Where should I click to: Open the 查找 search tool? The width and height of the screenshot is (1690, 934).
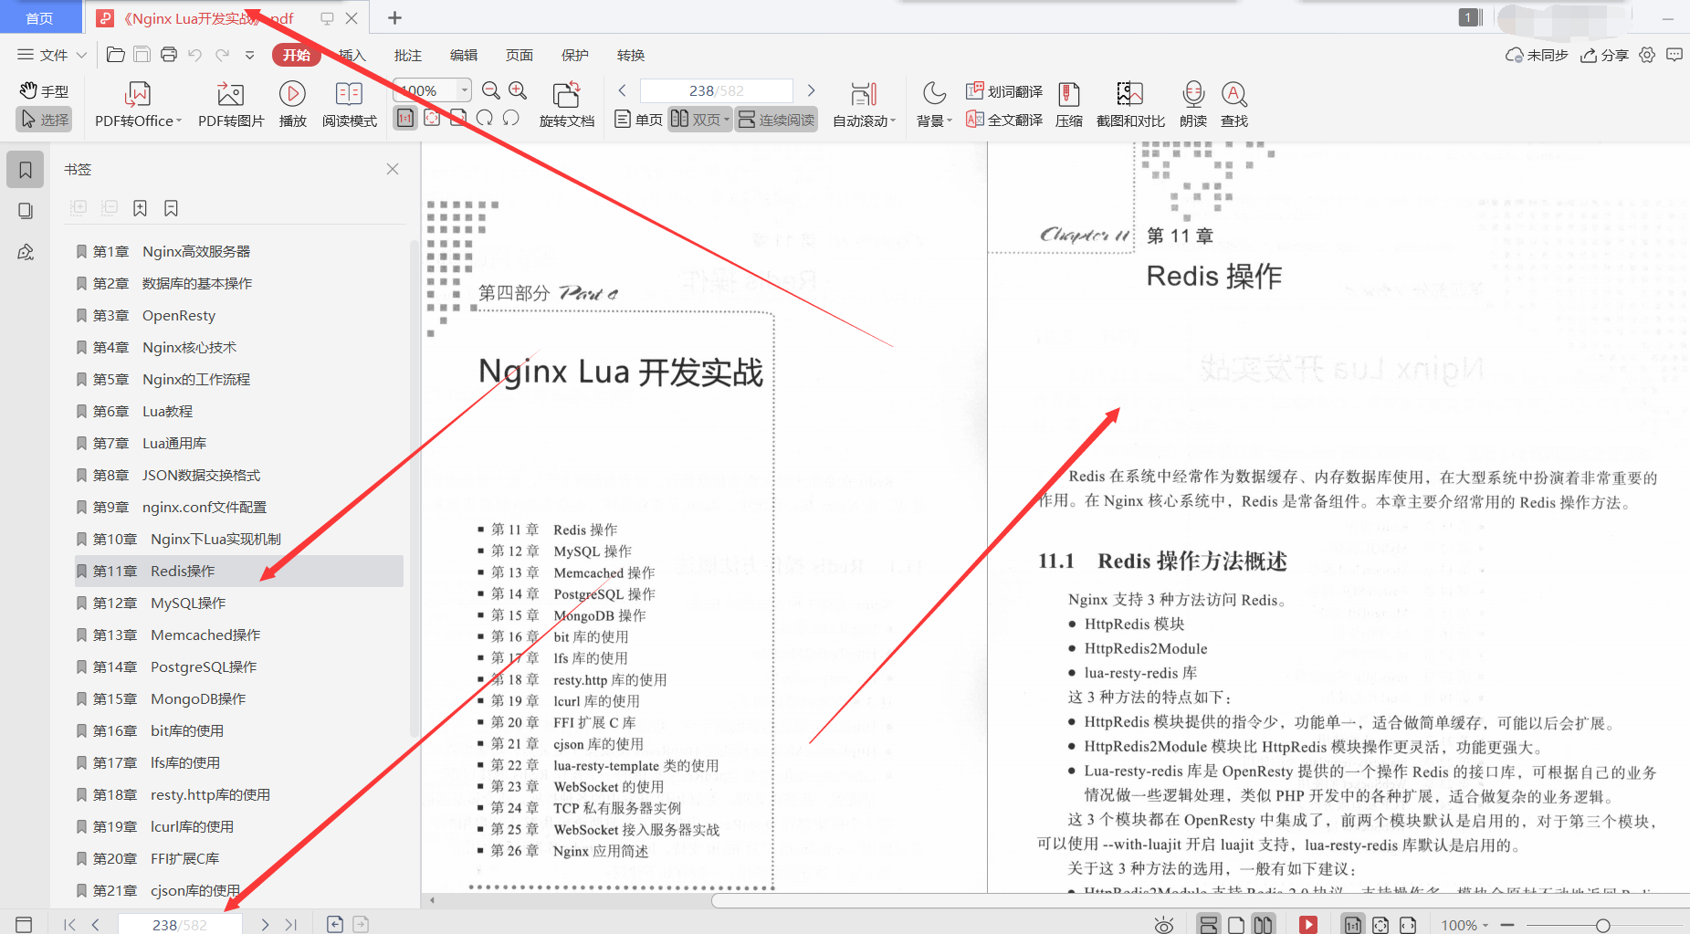(x=1233, y=103)
